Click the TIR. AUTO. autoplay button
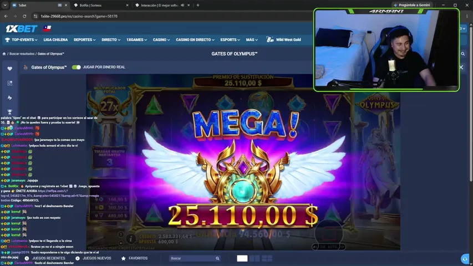 point(329,247)
